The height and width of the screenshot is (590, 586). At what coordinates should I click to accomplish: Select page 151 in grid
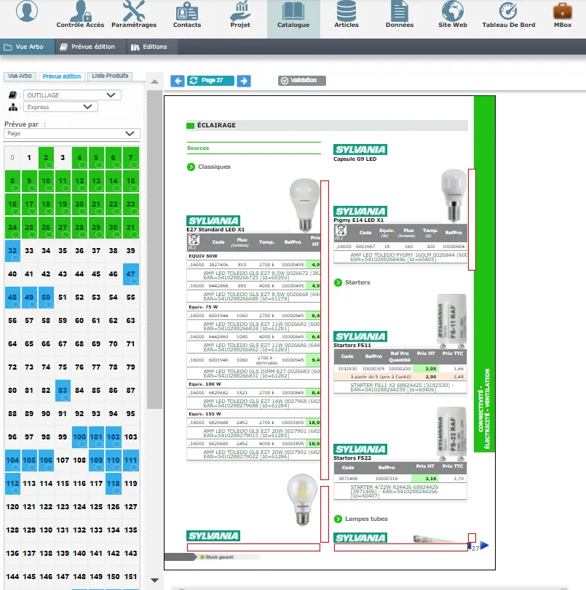click(131, 576)
